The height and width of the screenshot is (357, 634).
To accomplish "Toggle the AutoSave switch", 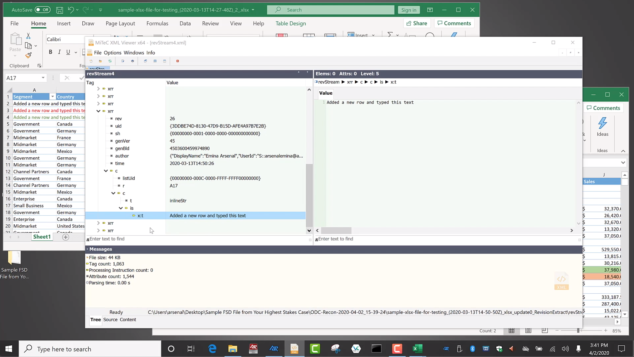I will point(42,10).
